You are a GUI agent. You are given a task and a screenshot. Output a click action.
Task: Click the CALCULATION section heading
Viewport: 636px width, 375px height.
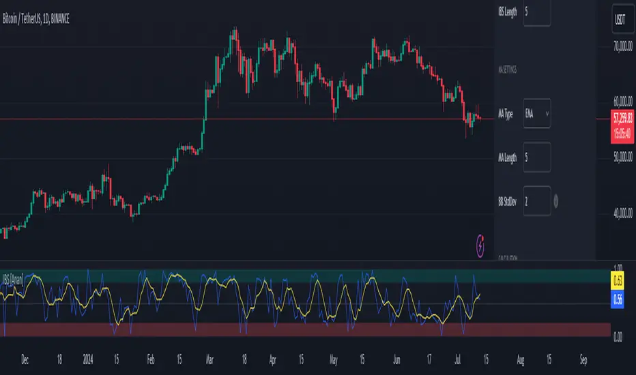point(508,258)
